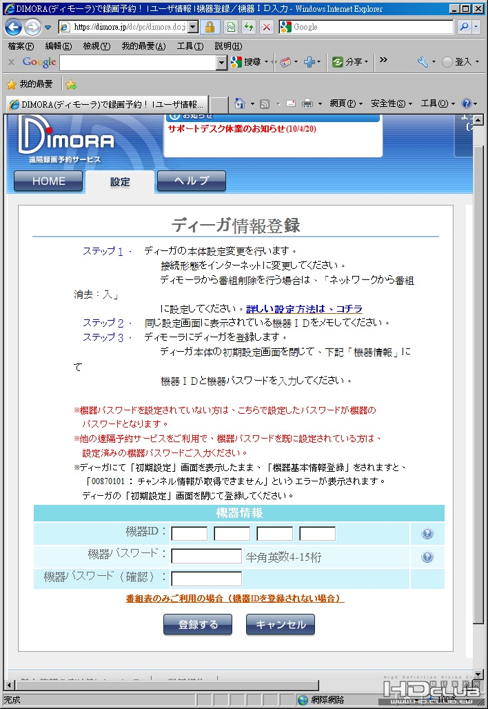Viewport: 488px width, 709px height.
Task: Click the DIMORA logo
Action: pos(66,139)
